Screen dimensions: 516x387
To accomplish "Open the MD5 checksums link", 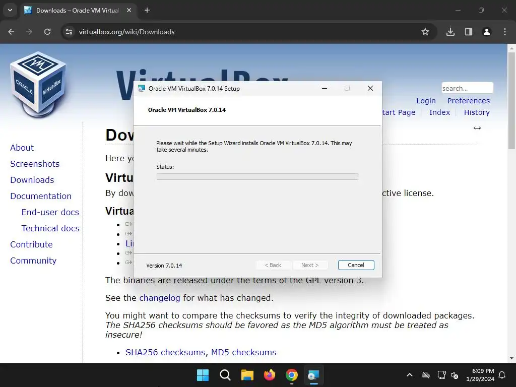I will 243,352.
